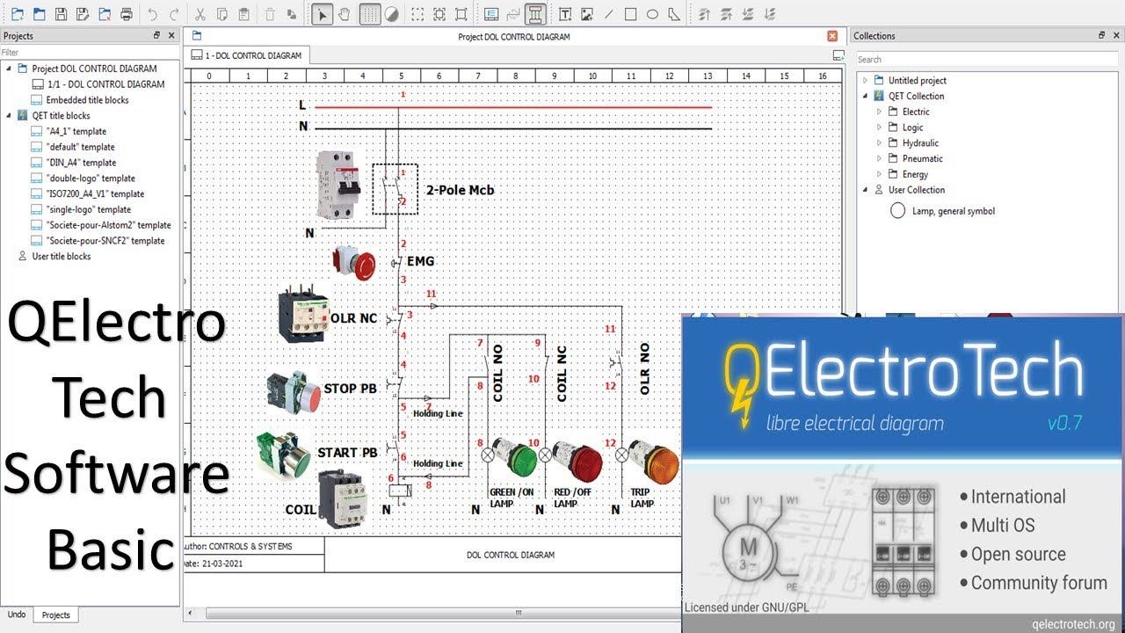Lower selection one level icon
The width and height of the screenshot is (1125, 633).
[748, 14]
